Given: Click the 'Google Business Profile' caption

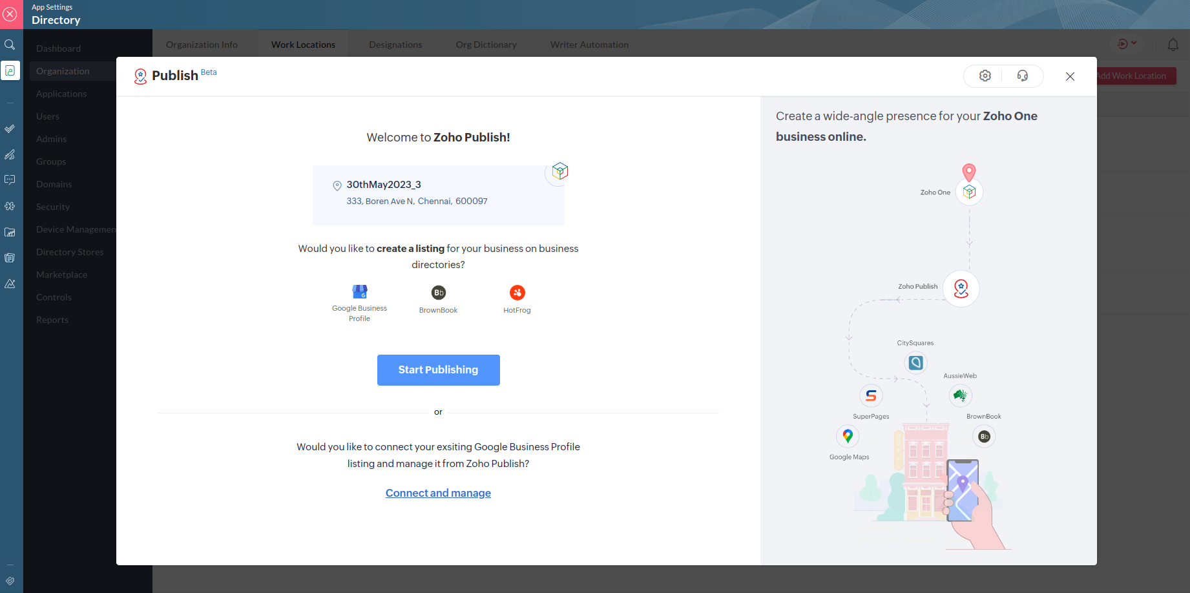Looking at the screenshot, I should tap(360, 313).
